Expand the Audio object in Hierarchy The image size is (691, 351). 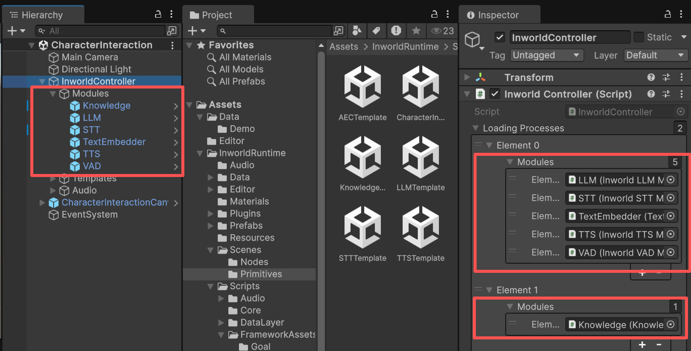coord(53,191)
